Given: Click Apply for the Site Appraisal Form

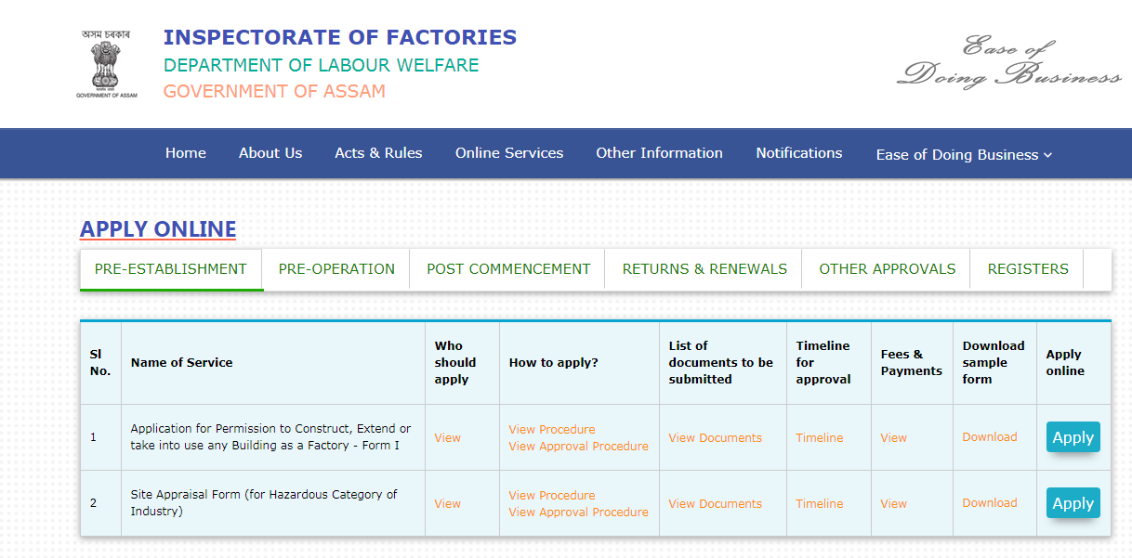Looking at the screenshot, I should [1073, 502].
